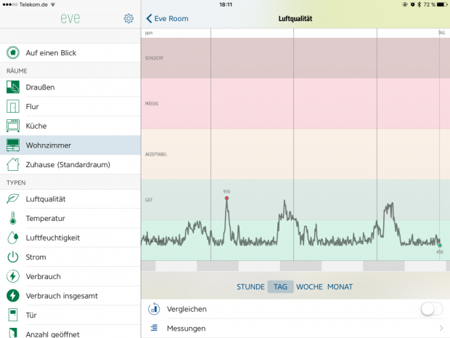The height and width of the screenshot is (338, 450).
Task: Switch to the TAG view
Action: point(280,287)
